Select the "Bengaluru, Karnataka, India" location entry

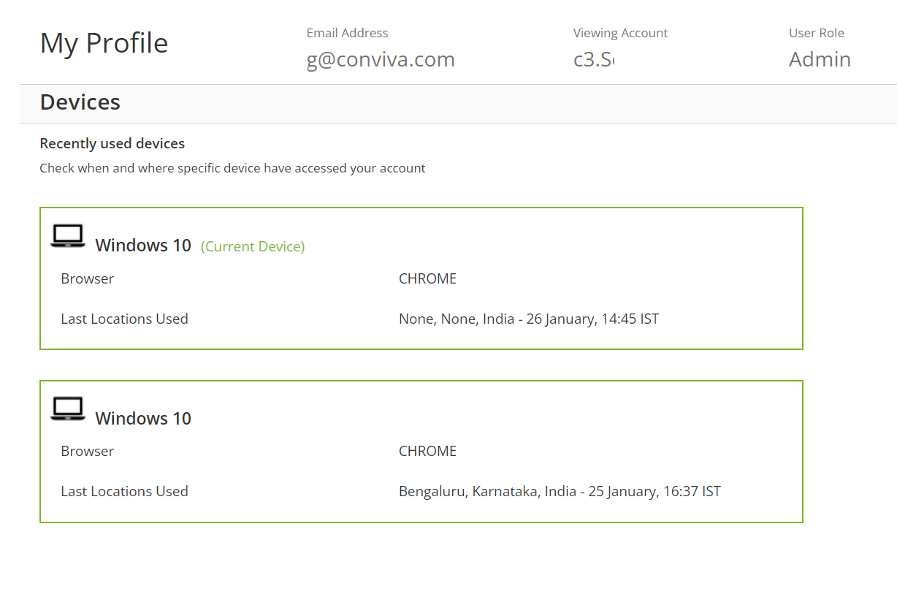487,491
